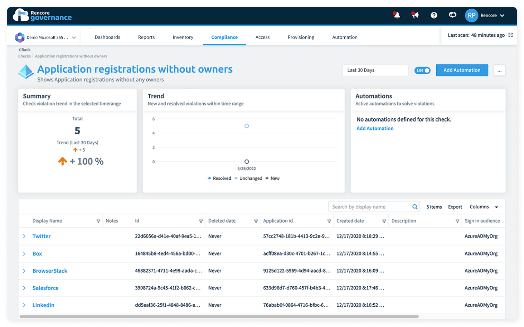
Task: Expand the Twitter row
Action: click(x=24, y=236)
